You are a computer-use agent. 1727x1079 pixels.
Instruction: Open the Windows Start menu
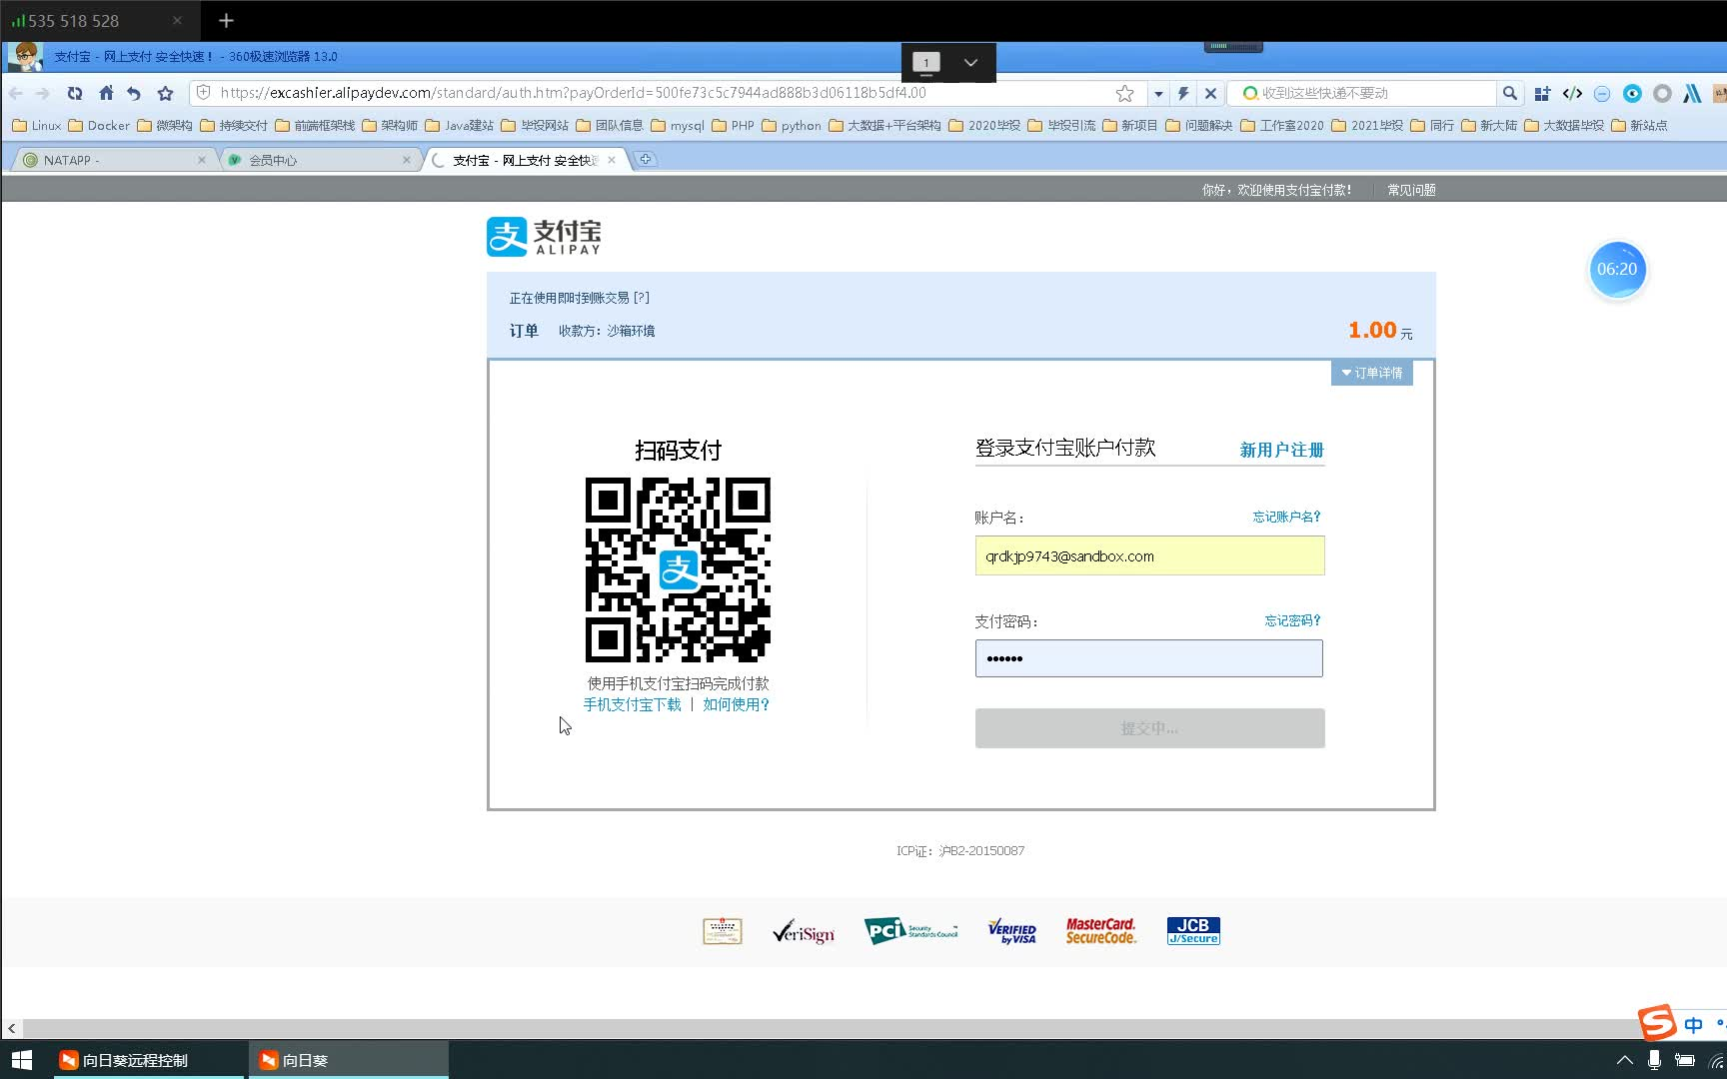click(x=22, y=1060)
